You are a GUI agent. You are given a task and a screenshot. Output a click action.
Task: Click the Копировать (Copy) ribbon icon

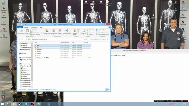(21, 32)
